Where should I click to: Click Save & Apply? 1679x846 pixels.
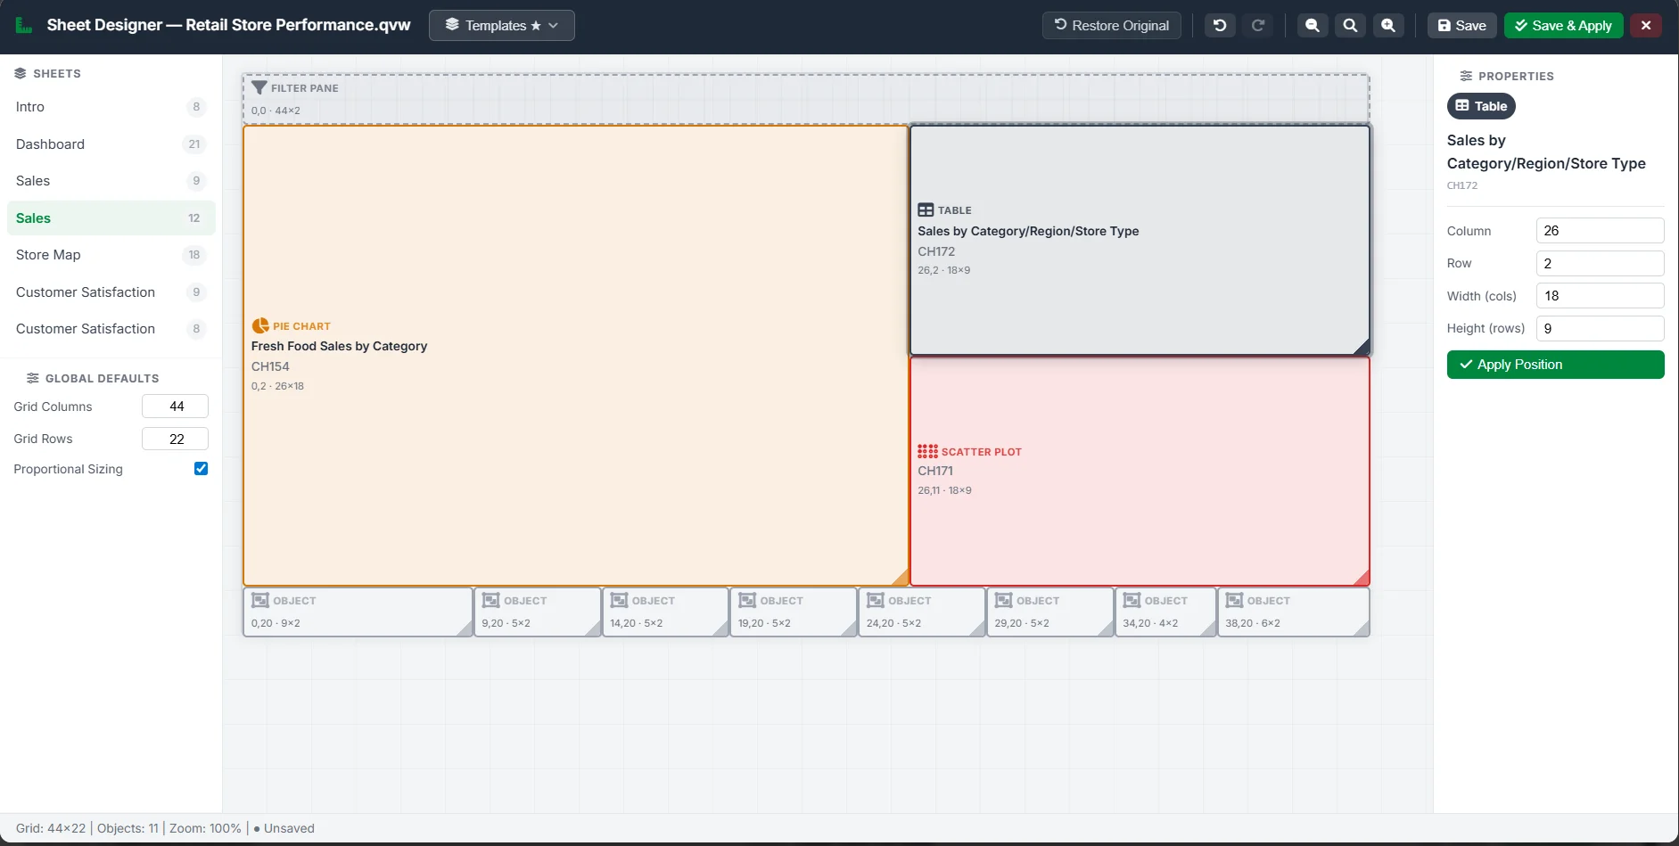[x=1563, y=25]
